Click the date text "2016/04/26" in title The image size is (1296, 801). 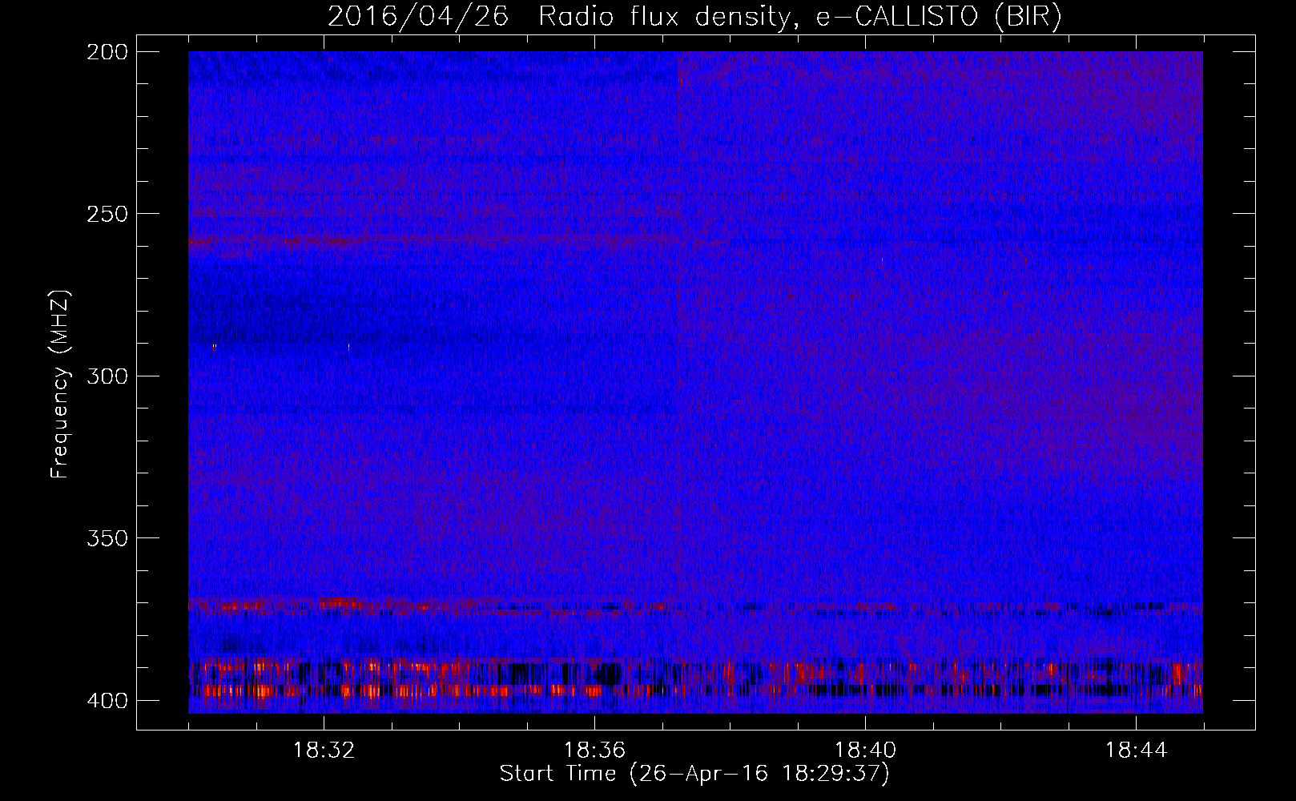coord(418,17)
